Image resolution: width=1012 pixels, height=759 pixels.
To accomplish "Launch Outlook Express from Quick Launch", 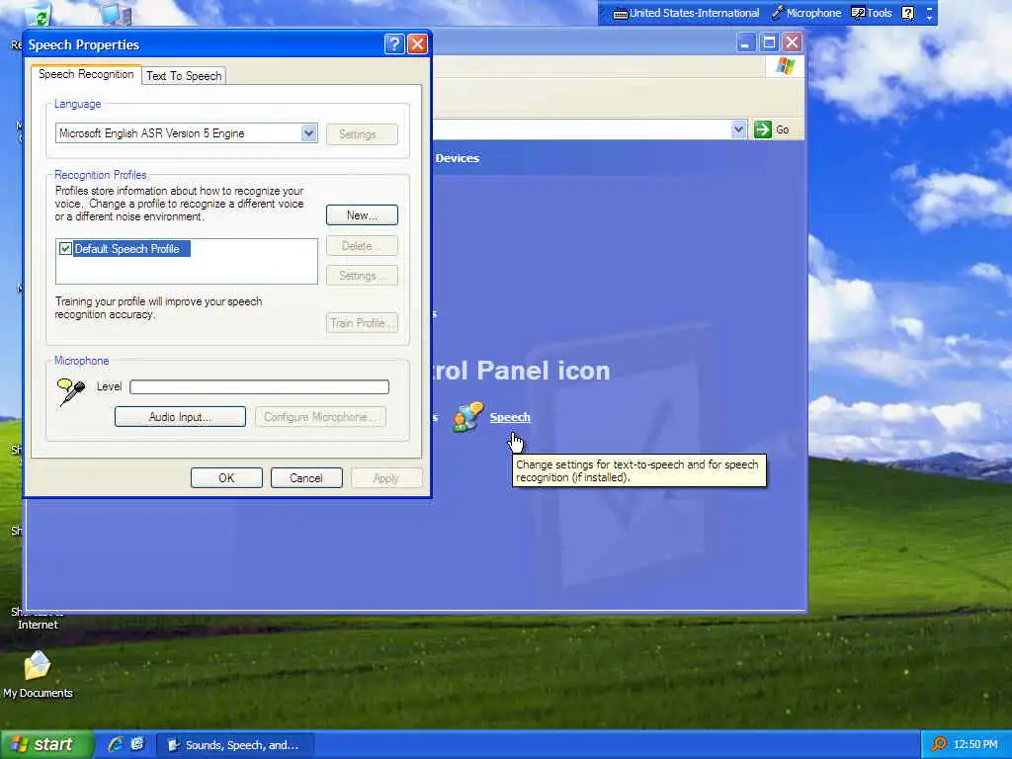I will 138,744.
